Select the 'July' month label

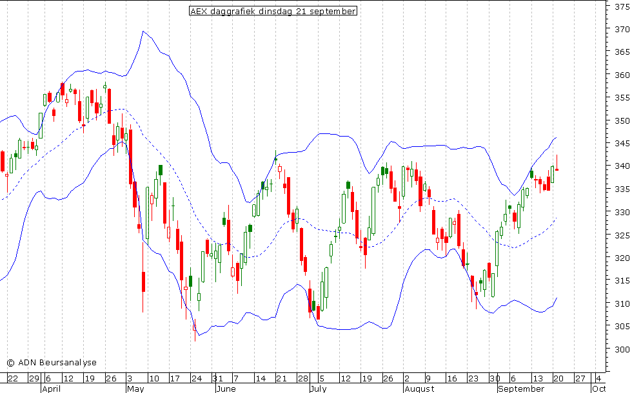318,388
